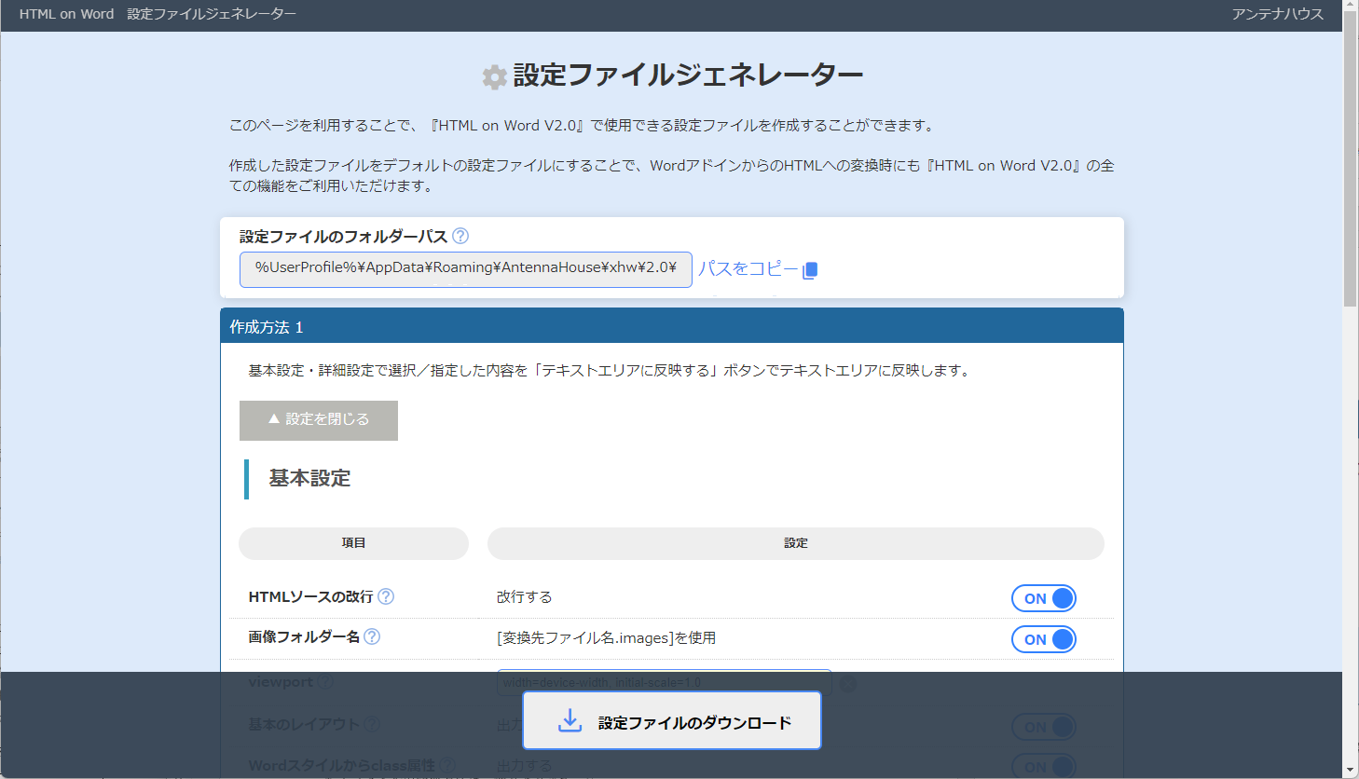
Task: Click the download arrow icon in download button
Action: tap(570, 720)
